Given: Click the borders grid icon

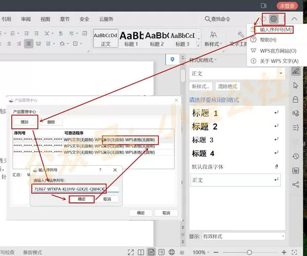Looking at the screenshot, I should tap(75, 44).
